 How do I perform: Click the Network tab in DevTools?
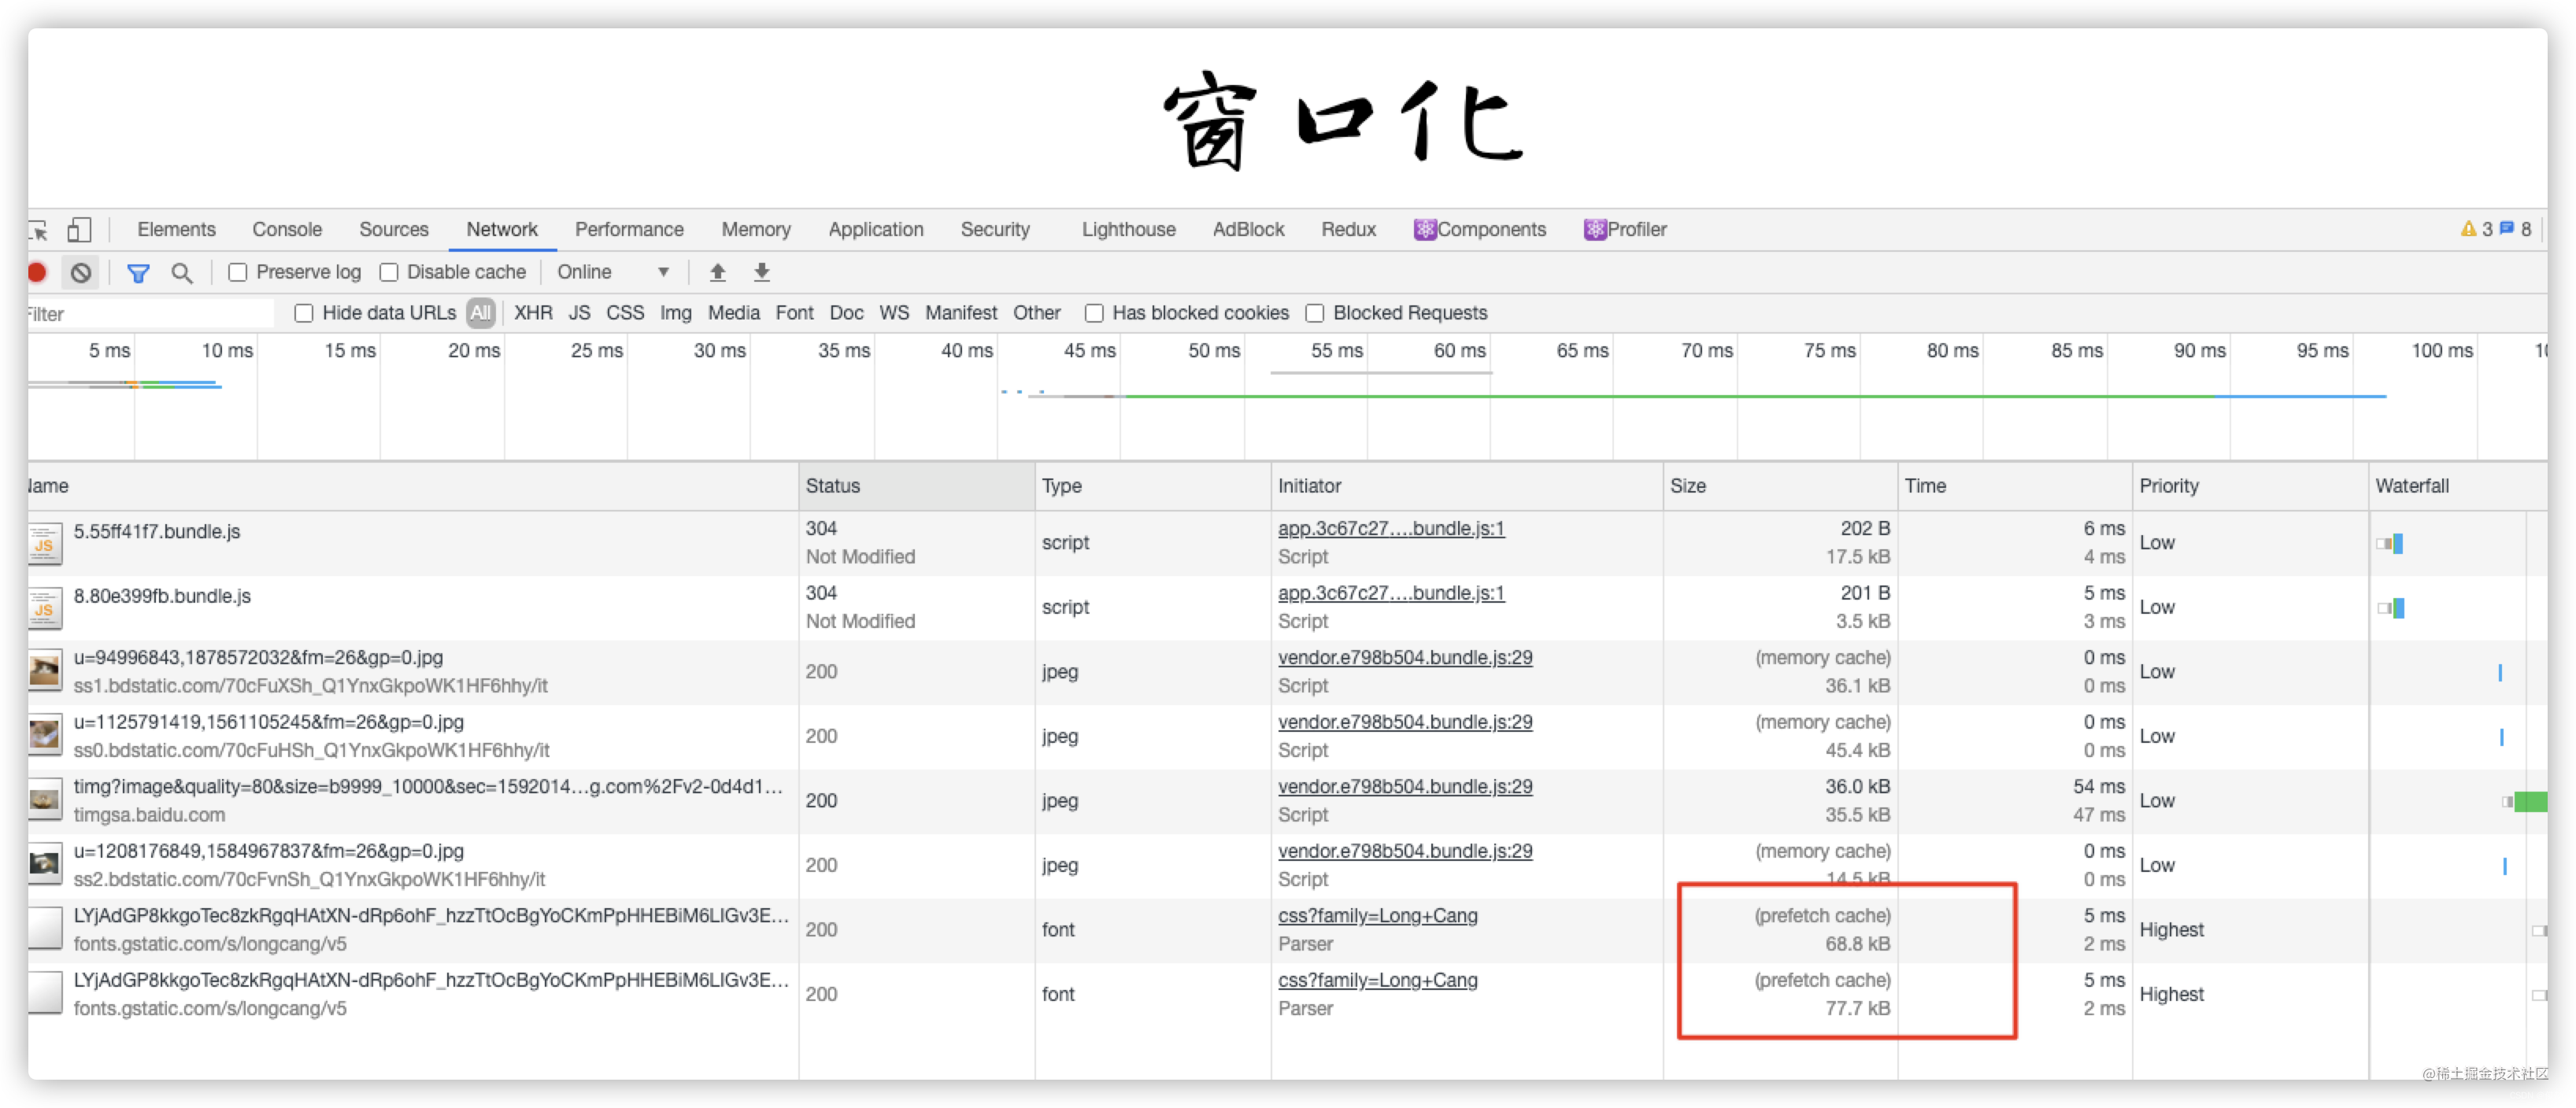click(x=499, y=230)
